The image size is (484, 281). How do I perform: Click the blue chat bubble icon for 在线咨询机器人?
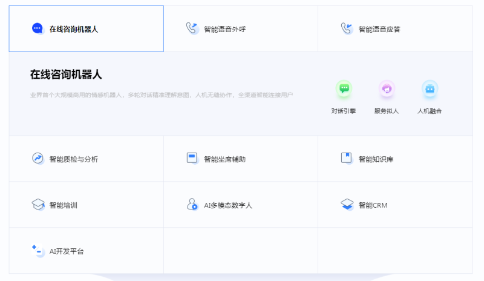38,28
